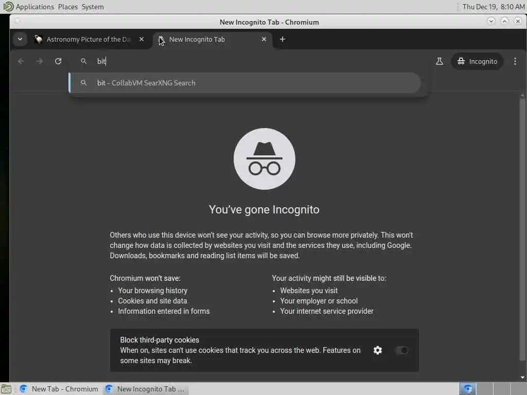Viewport: 527px width, 395px height.
Task: Click the 'Your internet service provider' text
Action: (x=327, y=311)
